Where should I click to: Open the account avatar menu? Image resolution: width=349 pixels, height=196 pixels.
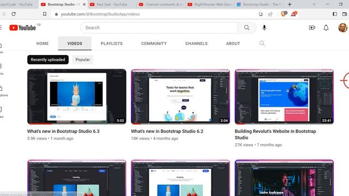[343, 28]
